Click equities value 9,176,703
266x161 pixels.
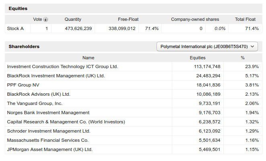coord(210,113)
